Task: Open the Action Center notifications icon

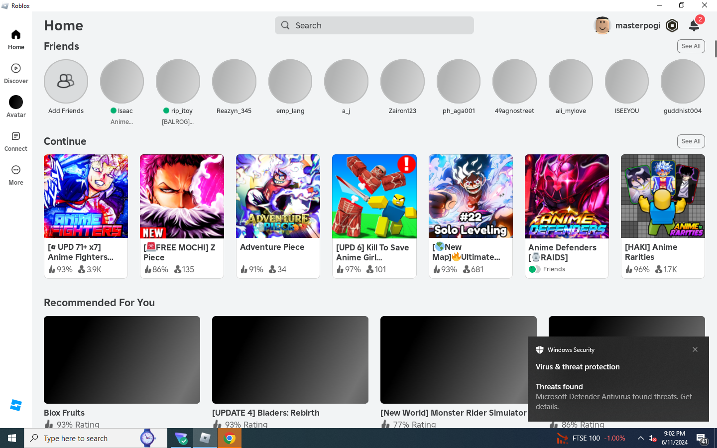Action: coord(702,439)
